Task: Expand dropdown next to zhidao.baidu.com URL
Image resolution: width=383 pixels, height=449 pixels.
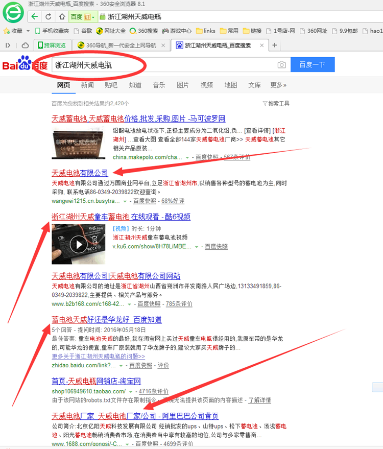Action: [121, 366]
